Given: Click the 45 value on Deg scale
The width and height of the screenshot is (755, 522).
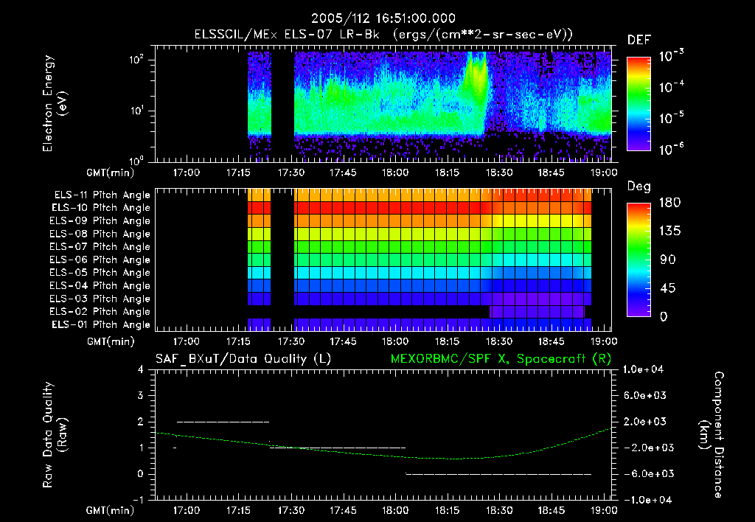Looking at the screenshot, I should (667, 288).
